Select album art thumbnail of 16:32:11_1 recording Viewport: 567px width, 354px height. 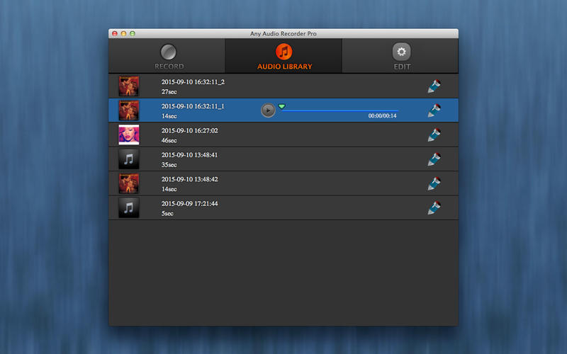click(x=129, y=110)
